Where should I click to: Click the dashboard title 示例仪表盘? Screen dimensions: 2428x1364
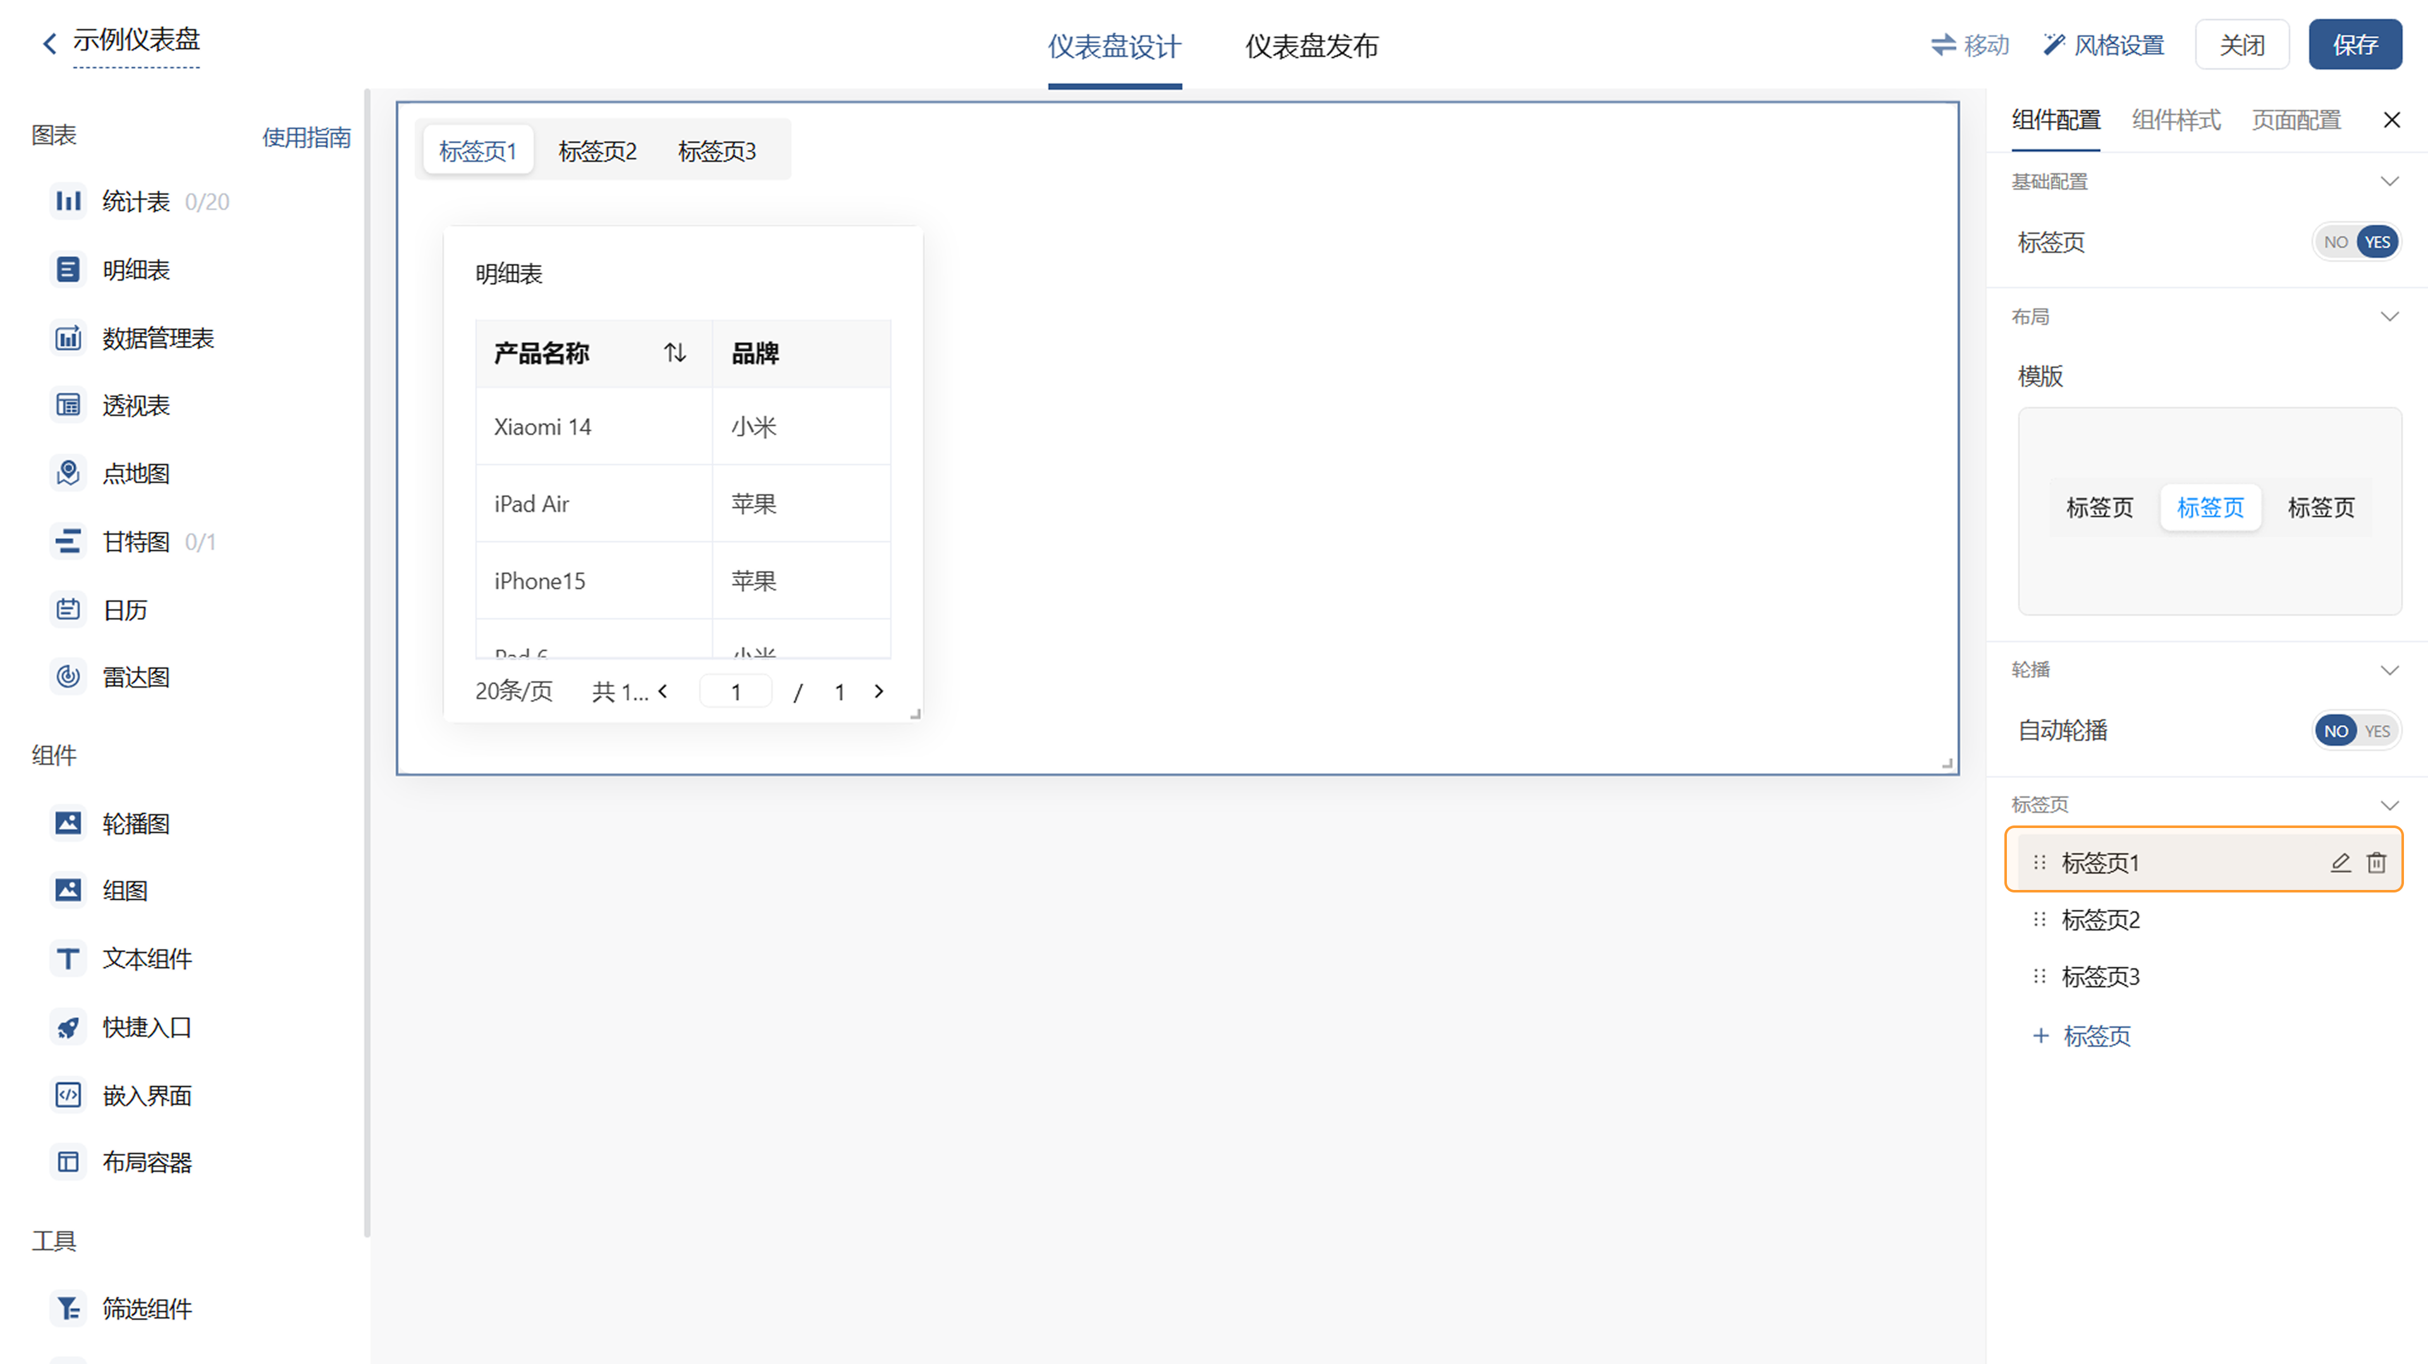tap(137, 40)
